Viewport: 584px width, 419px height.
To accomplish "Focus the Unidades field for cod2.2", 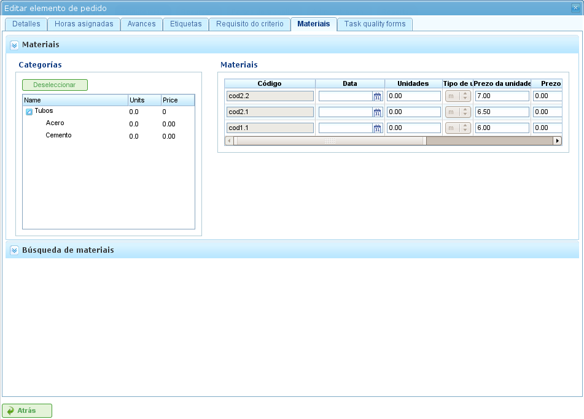I will (413, 96).
